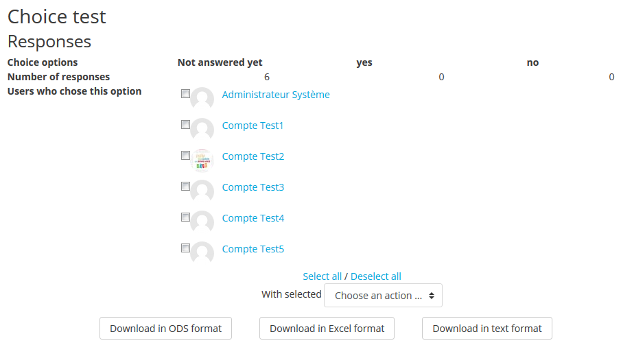Viewport: 621px width, 356px height.
Task: Click the Select all link
Action: coord(322,276)
